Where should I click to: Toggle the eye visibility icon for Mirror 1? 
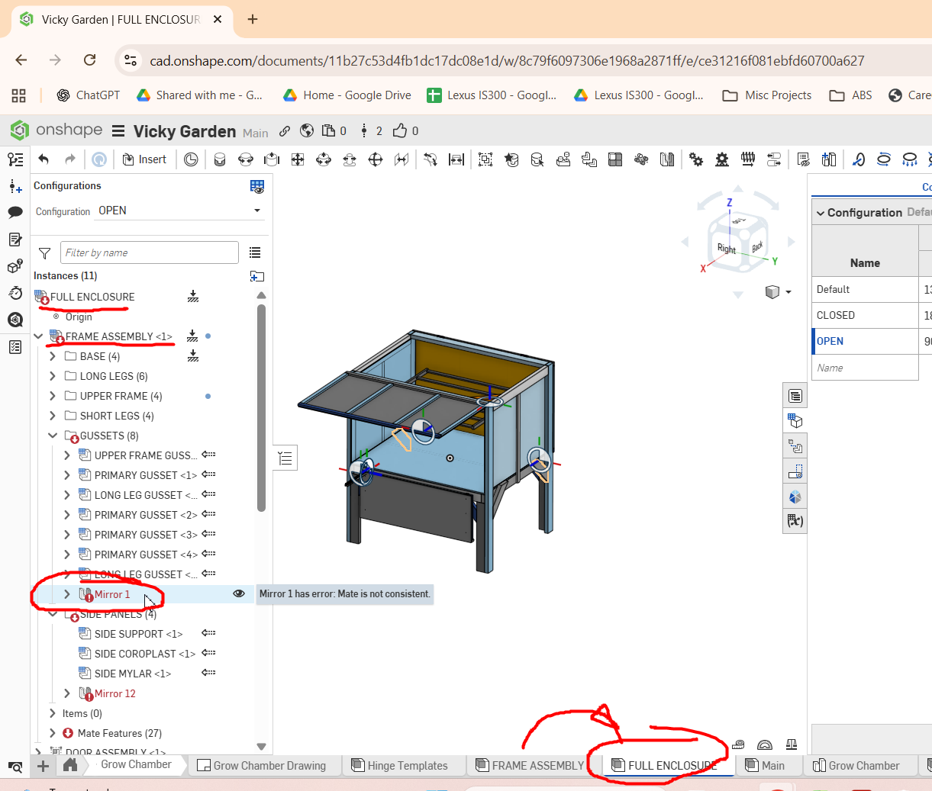coord(239,593)
